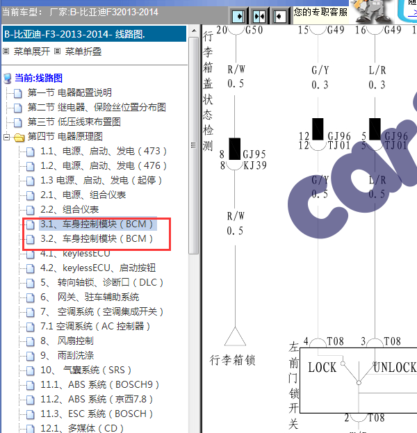Open 9、雨刮洗涤 diagram
Image resolution: width=417 pixels, height=433 pixels.
67,356
